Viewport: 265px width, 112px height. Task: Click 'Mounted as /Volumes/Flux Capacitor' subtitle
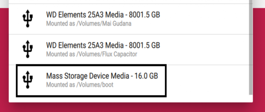coord(92,54)
